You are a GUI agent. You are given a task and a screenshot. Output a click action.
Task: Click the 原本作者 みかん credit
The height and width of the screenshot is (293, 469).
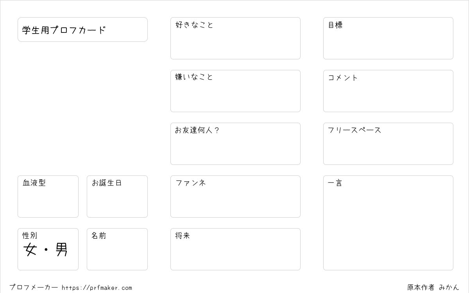pos(433,288)
